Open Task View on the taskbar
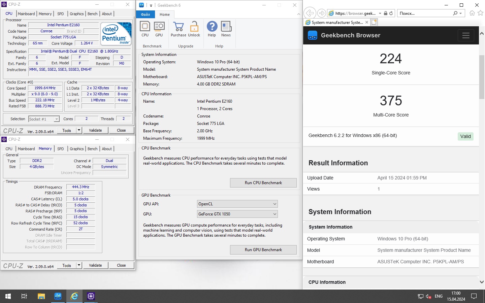Screen dimensions: 485x303 pyautogui.click(x=24, y=296)
